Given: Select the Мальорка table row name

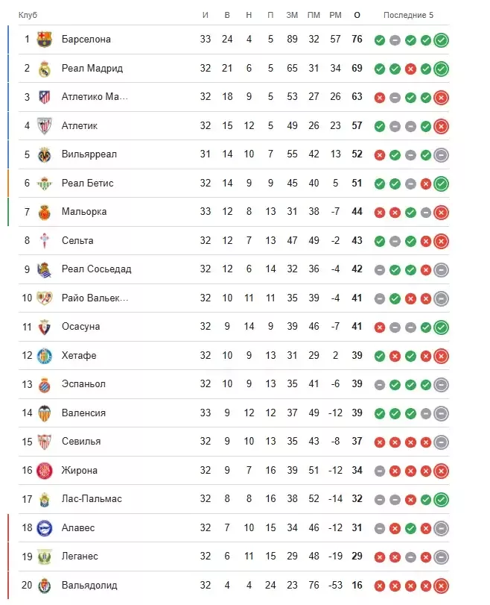Looking at the screenshot, I should (84, 211).
